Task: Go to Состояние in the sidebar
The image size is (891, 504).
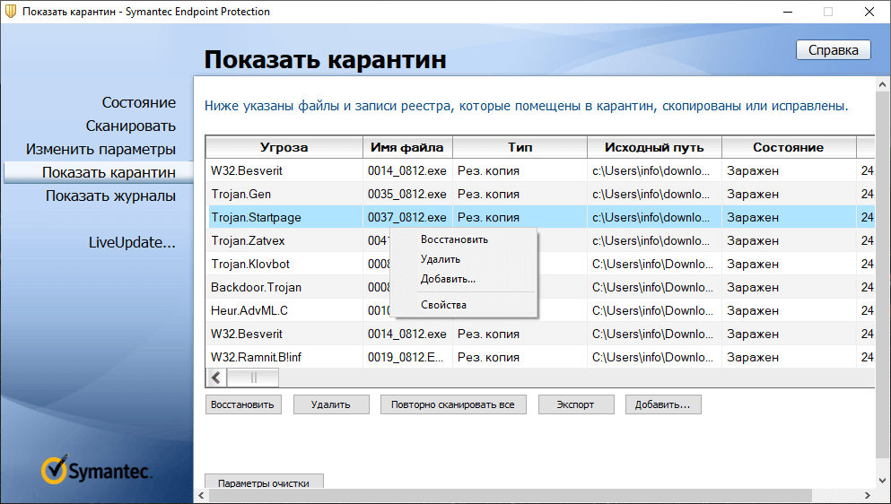Action: pos(139,103)
